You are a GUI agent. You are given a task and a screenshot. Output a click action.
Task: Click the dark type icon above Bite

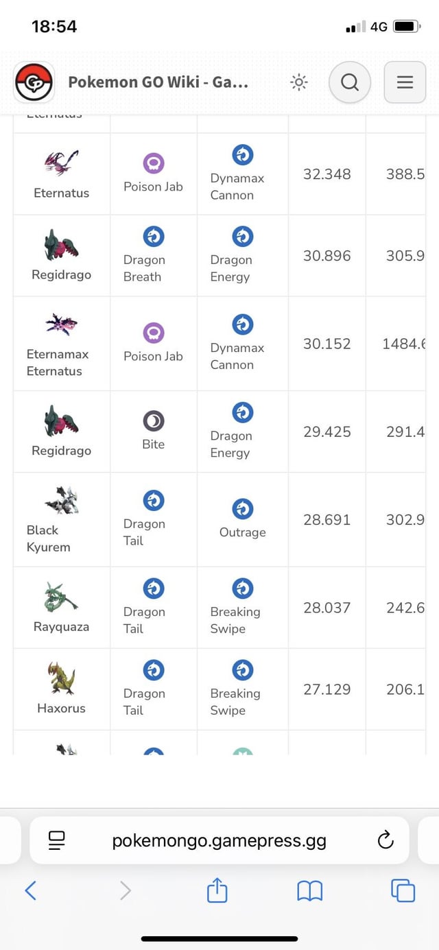(154, 420)
